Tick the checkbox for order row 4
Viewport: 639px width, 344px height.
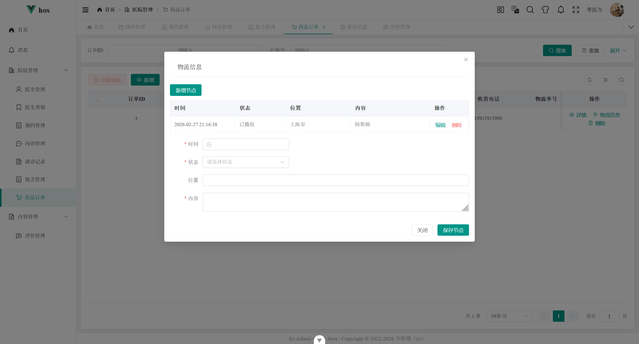102,118
